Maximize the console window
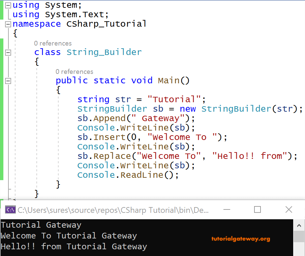305x256 pixels. click(257, 209)
